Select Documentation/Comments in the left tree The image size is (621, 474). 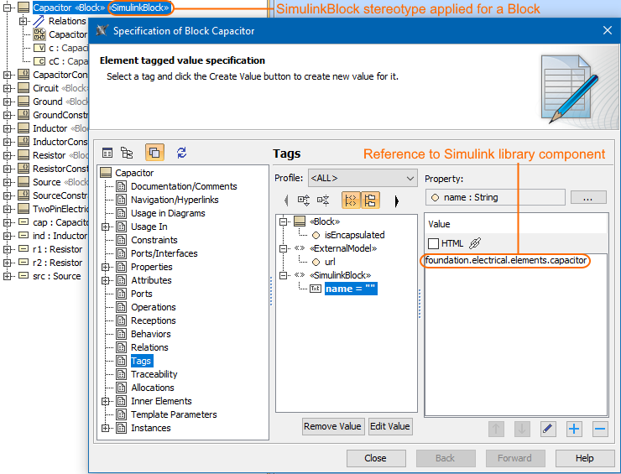(x=183, y=186)
